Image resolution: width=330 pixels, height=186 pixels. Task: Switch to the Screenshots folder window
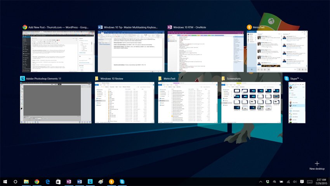coord(251,103)
